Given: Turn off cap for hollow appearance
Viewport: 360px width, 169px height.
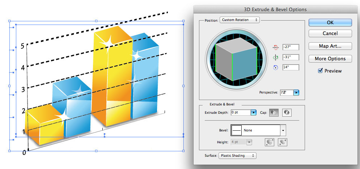Looking at the screenshot, I should (x=286, y=113).
